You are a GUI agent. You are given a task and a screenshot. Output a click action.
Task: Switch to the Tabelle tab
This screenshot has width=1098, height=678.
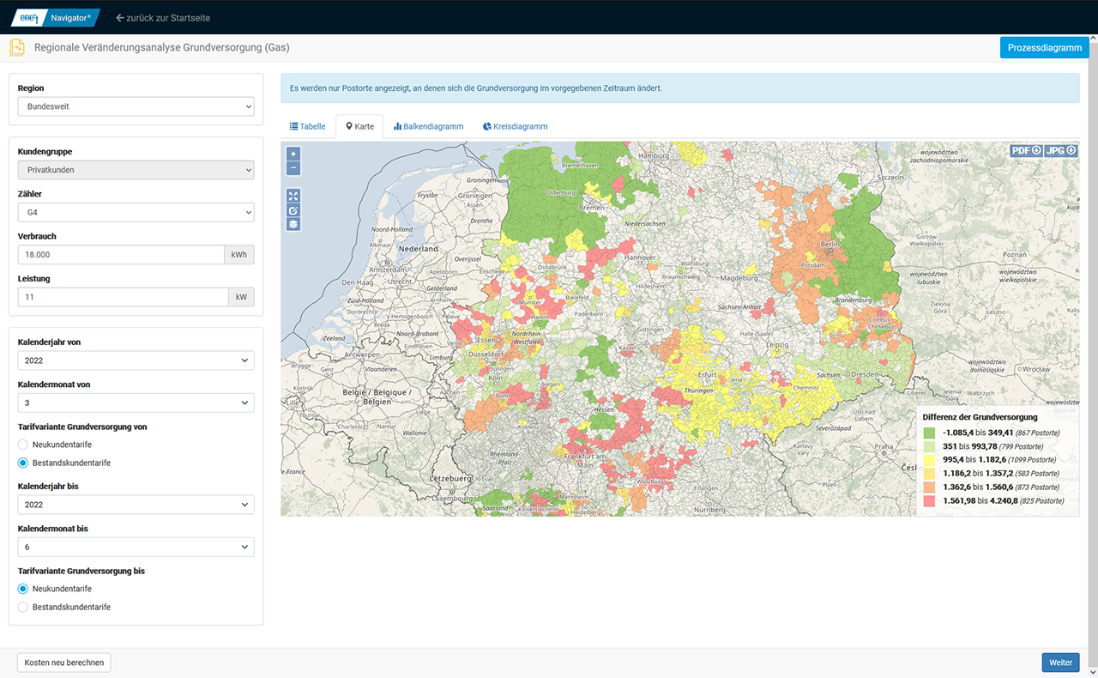pyautogui.click(x=308, y=126)
